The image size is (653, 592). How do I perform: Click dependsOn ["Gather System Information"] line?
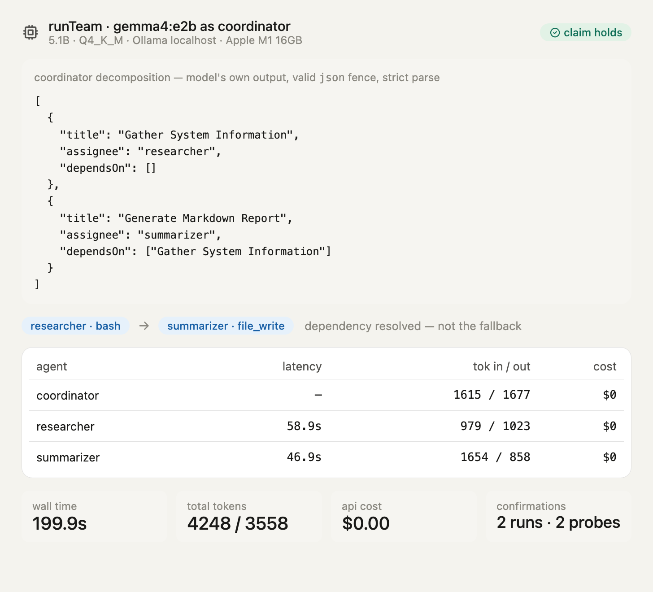196,252
